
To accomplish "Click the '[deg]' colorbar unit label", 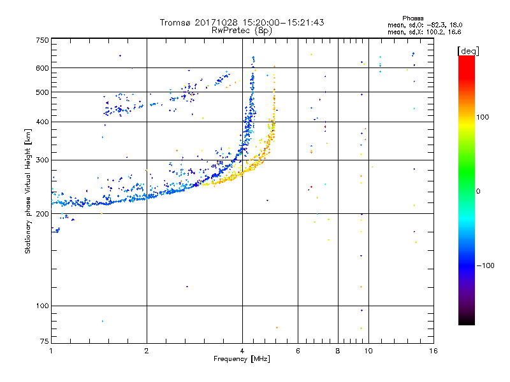I will click(468, 51).
